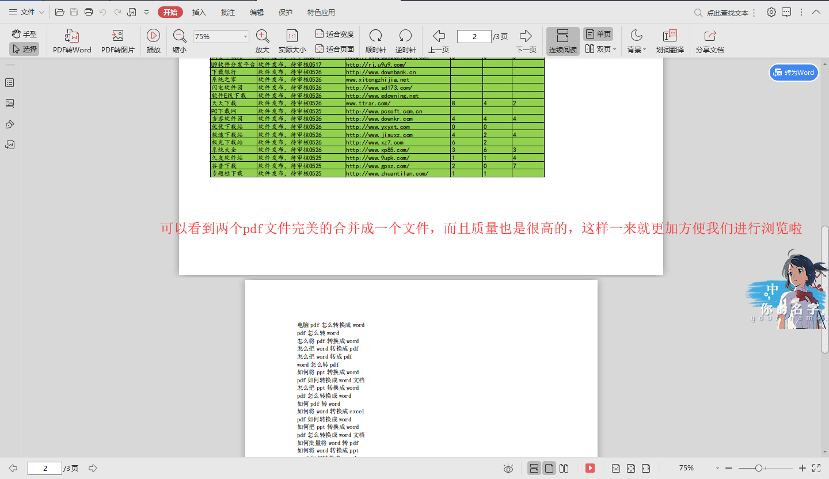Click the open folder icon
The height and width of the screenshot is (479, 829).
click(x=59, y=12)
